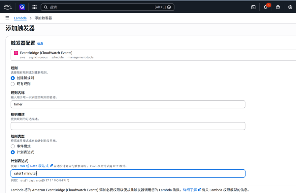Go to Lambda via breadcrumb link

point(20,18)
